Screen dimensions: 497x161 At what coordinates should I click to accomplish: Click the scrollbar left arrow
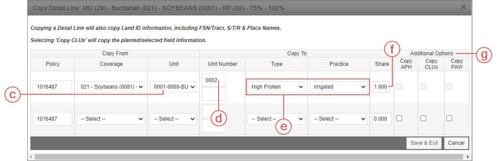click(31, 157)
